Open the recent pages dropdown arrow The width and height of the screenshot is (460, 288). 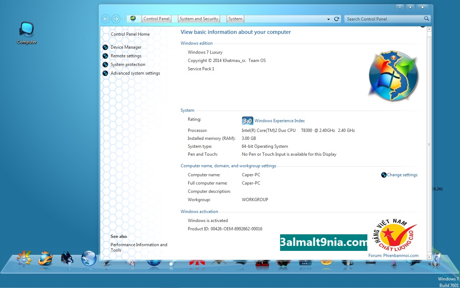(123, 19)
